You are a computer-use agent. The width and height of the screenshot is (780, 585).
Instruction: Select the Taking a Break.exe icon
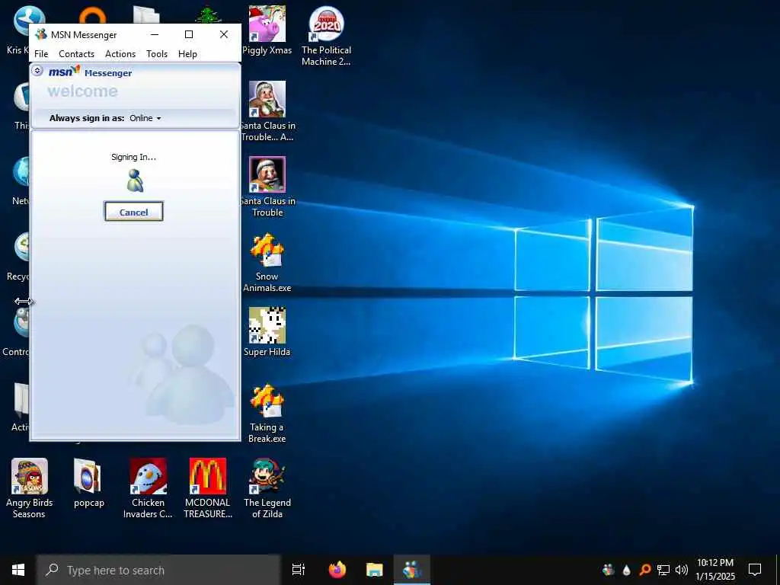pos(267,413)
